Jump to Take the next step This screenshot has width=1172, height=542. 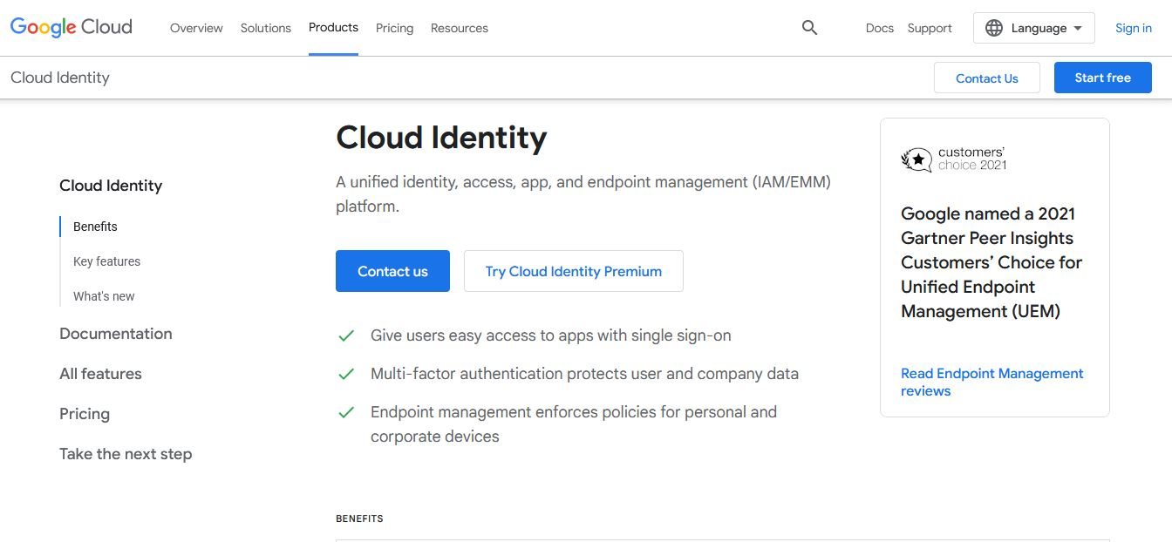tap(126, 454)
